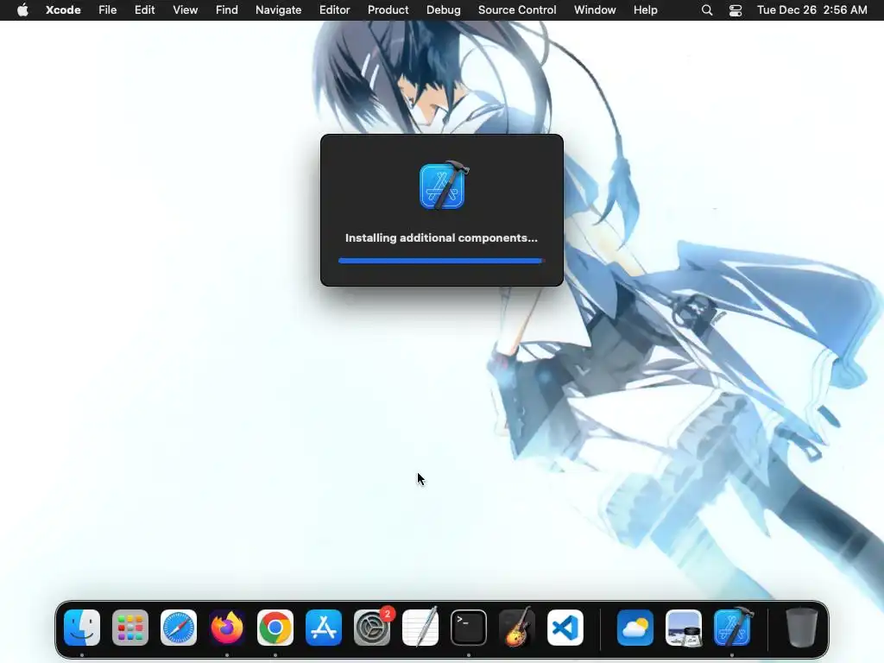Open the Apple menu
Image resolution: width=884 pixels, height=663 pixels.
point(22,10)
